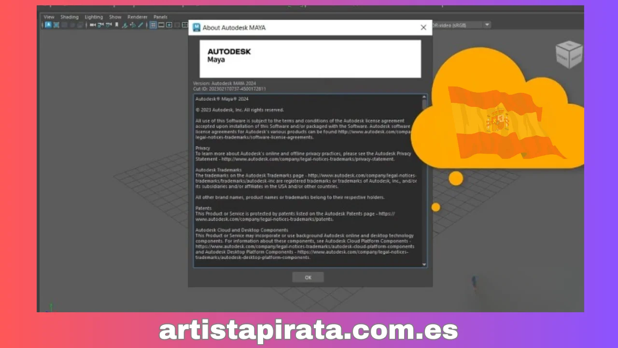Image resolution: width=618 pixels, height=348 pixels.
Task: Click the bookmark camera view icon
Action: point(116,25)
